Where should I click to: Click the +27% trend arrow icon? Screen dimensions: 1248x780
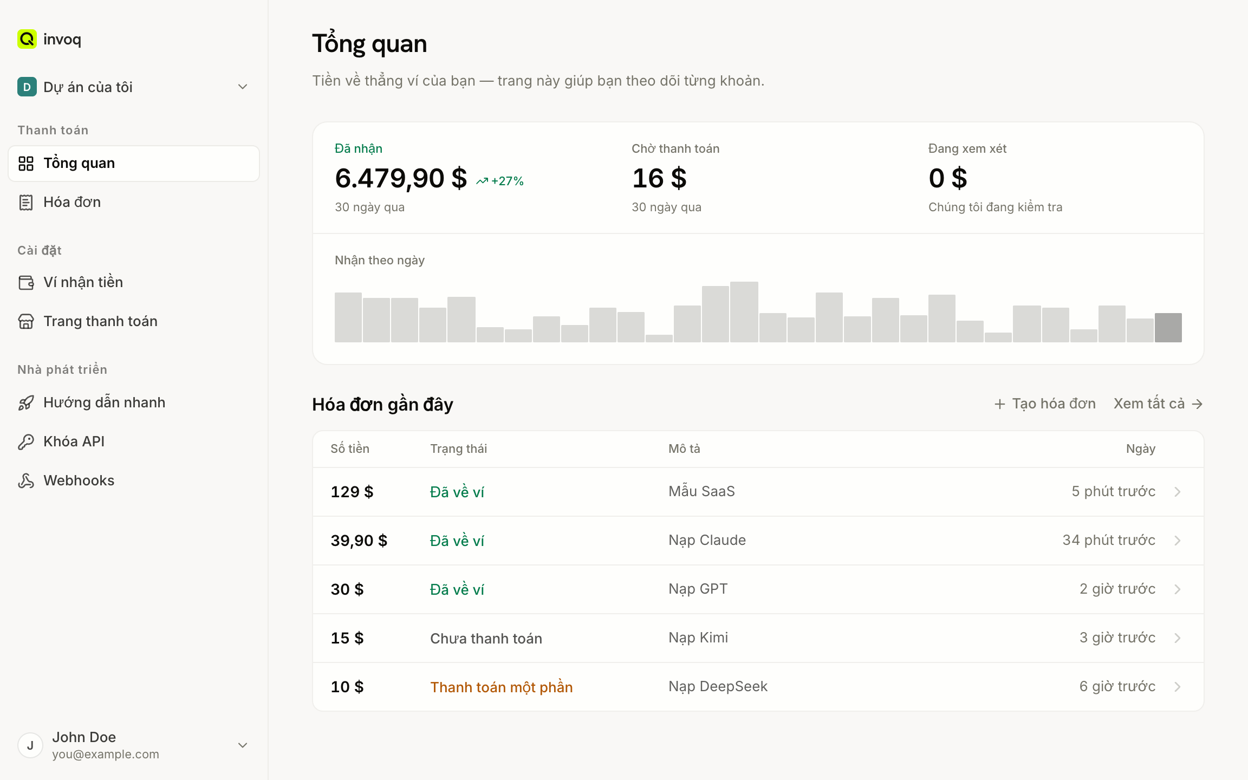[482, 181]
